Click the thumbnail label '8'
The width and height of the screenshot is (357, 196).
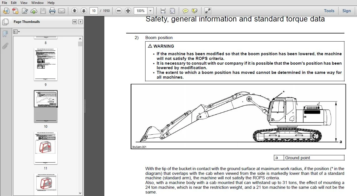[46, 43]
